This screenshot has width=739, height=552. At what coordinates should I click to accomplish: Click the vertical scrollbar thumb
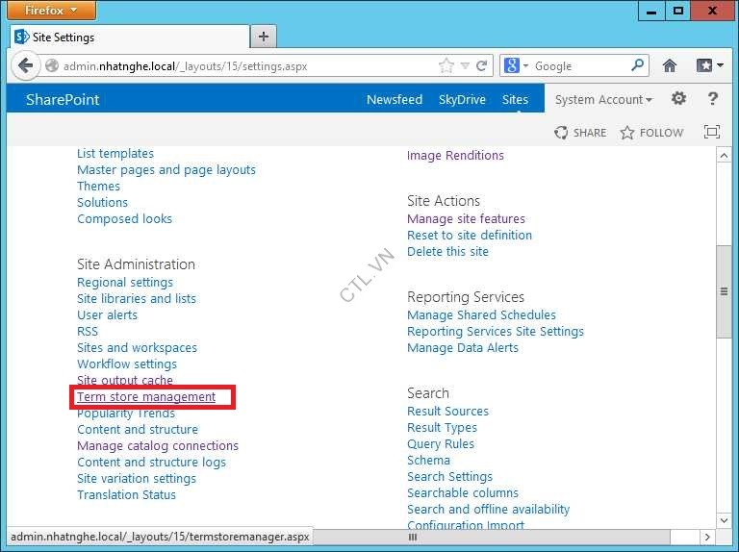[x=724, y=291]
